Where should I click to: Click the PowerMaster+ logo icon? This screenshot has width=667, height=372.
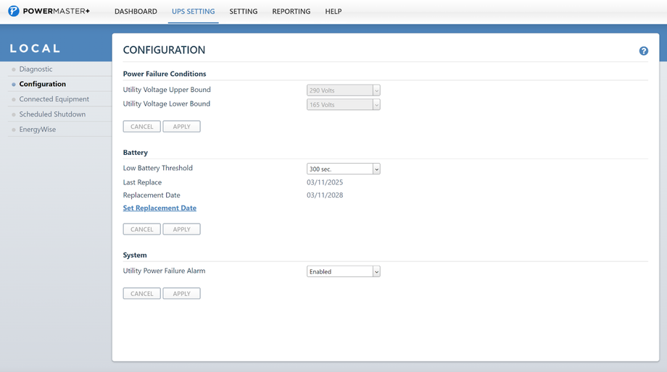tap(14, 11)
